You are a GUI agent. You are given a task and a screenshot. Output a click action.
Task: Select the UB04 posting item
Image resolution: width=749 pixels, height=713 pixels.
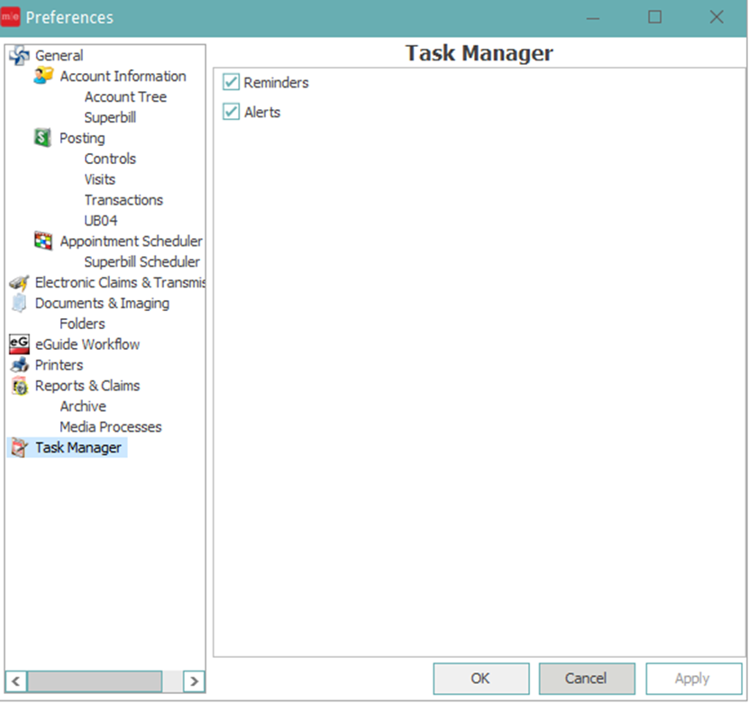(101, 221)
